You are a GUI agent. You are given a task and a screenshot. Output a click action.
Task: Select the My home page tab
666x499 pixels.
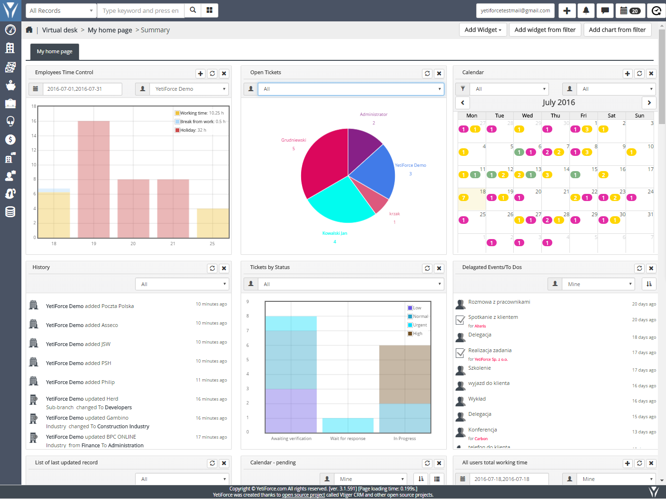click(55, 51)
